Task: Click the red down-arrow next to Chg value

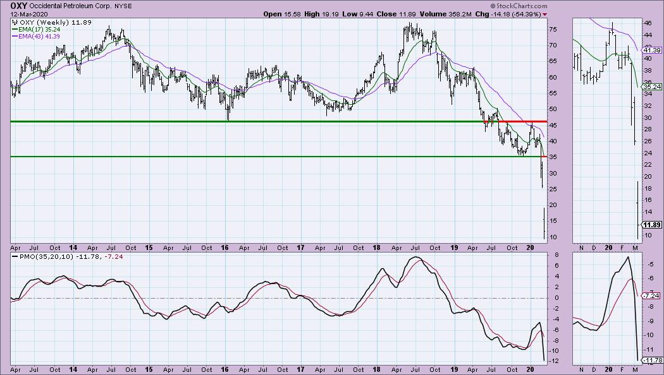Action: point(544,15)
